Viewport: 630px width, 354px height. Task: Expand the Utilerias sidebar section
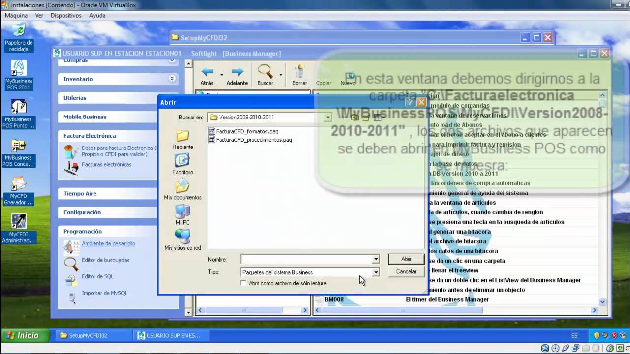(108, 98)
